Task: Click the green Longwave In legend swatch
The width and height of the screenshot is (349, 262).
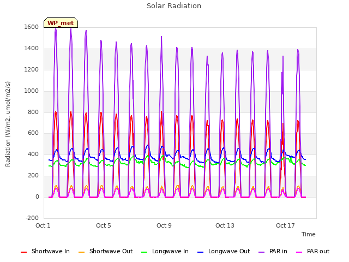Action: point(145,252)
